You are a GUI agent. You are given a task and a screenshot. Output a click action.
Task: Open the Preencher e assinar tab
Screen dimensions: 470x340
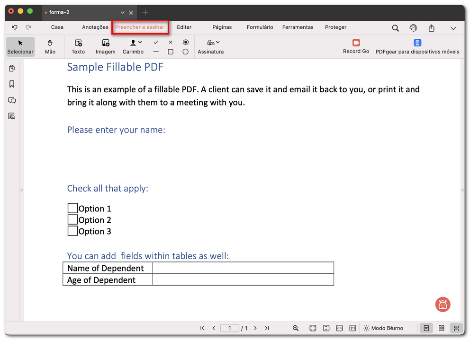point(140,27)
